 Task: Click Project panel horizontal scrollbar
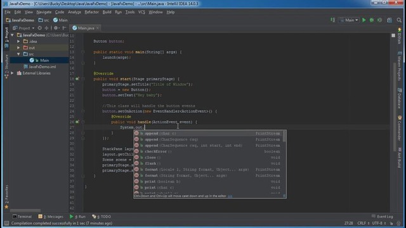pos(25,210)
